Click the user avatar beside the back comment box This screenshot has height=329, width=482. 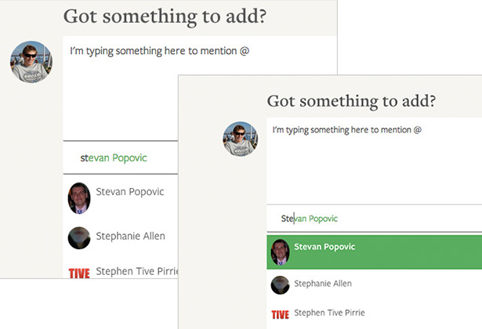[31, 62]
